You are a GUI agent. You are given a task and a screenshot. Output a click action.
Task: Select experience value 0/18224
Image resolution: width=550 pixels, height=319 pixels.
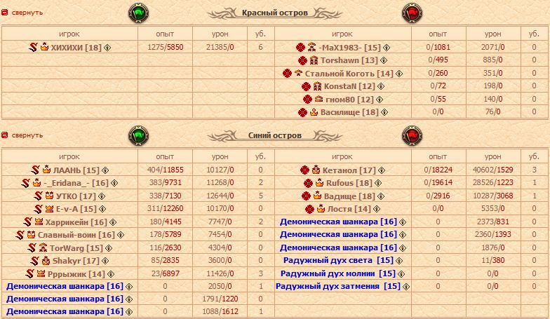[438, 170]
